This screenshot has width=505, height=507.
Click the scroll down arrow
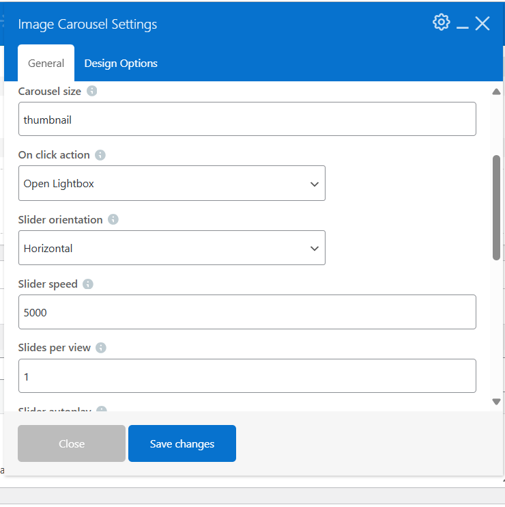(x=496, y=402)
